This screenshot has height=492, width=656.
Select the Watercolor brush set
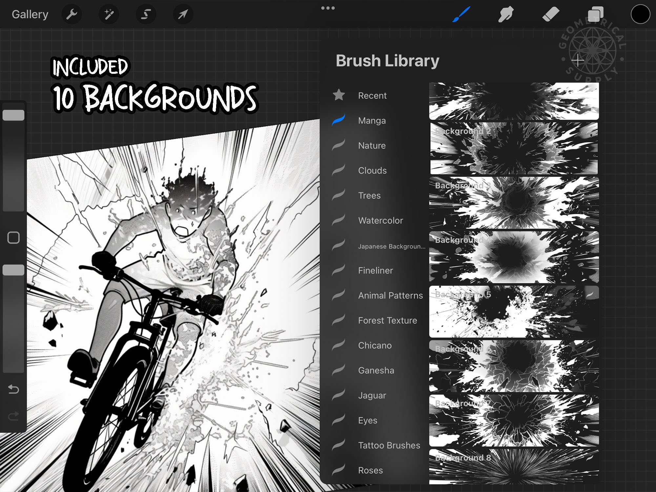[x=380, y=220]
